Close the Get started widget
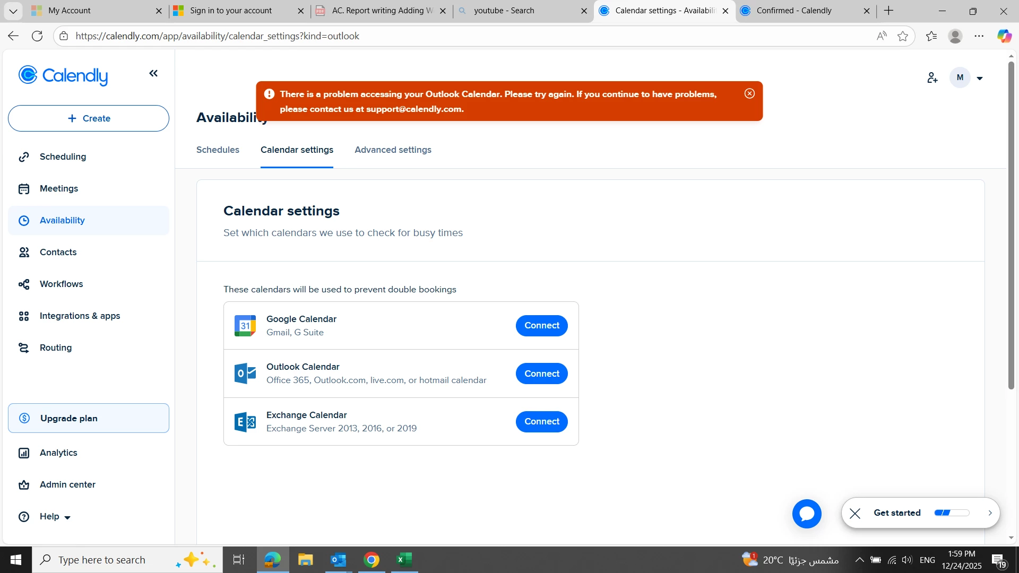Viewport: 1019px width, 573px height. (855, 513)
